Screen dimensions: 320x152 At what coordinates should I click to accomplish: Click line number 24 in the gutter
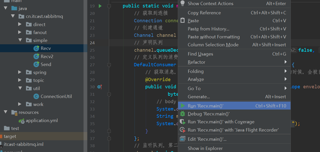click(x=92, y=43)
